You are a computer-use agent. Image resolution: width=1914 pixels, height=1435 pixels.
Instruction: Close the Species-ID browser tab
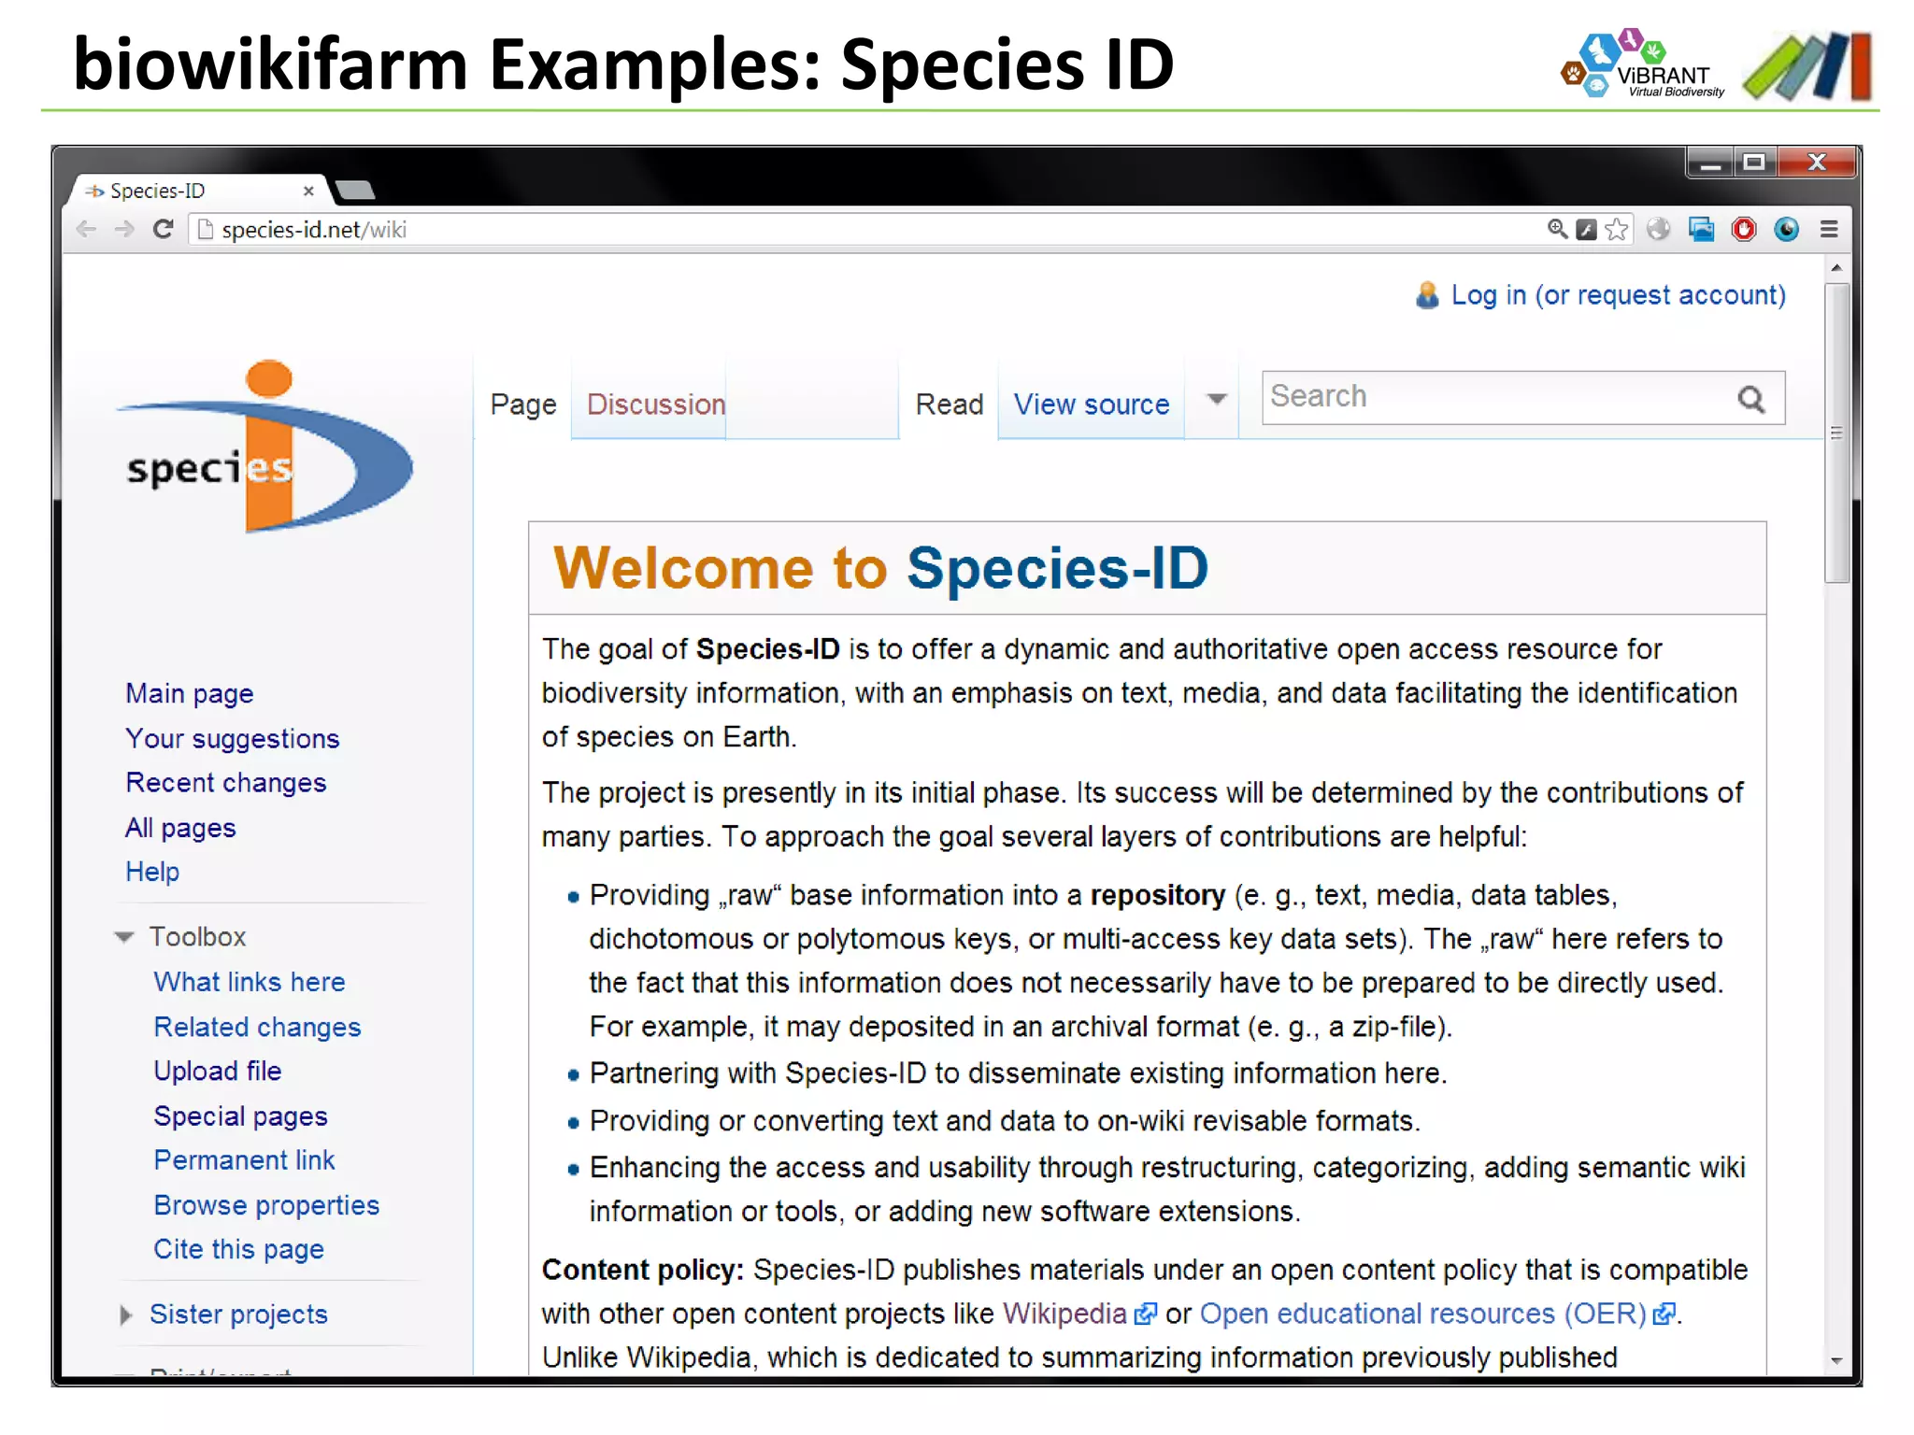(x=308, y=191)
